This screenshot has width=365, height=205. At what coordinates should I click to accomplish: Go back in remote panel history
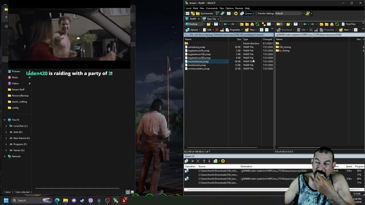[305, 24]
